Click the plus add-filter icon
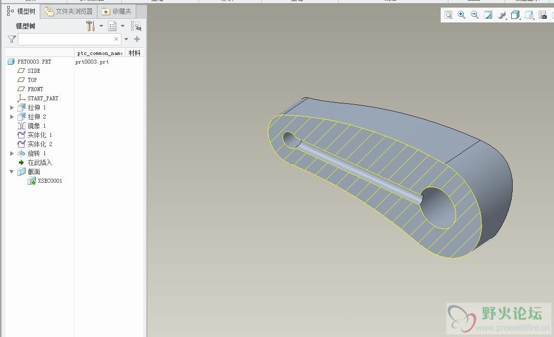Image resolution: width=554 pixels, height=337 pixels. (x=137, y=39)
